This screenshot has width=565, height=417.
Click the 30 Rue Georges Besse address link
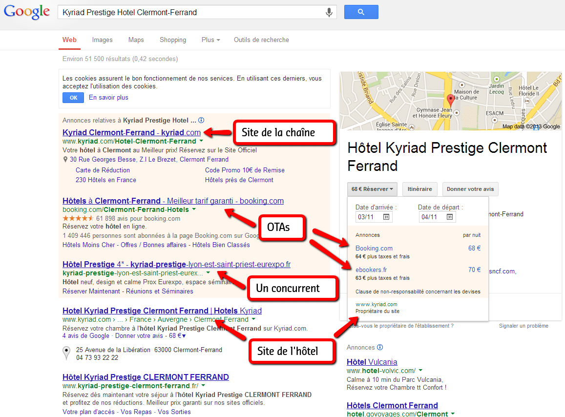149,159
